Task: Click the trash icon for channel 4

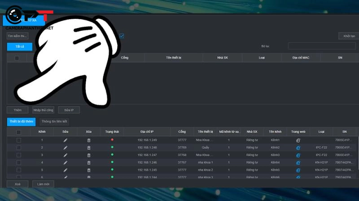Action: click(x=89, y=163)
